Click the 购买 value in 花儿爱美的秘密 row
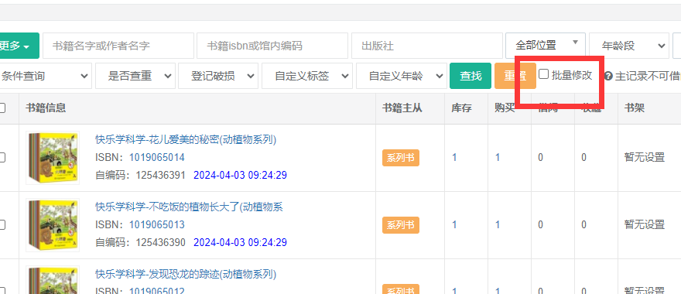681x294 pixels. [x=498, y=157]
